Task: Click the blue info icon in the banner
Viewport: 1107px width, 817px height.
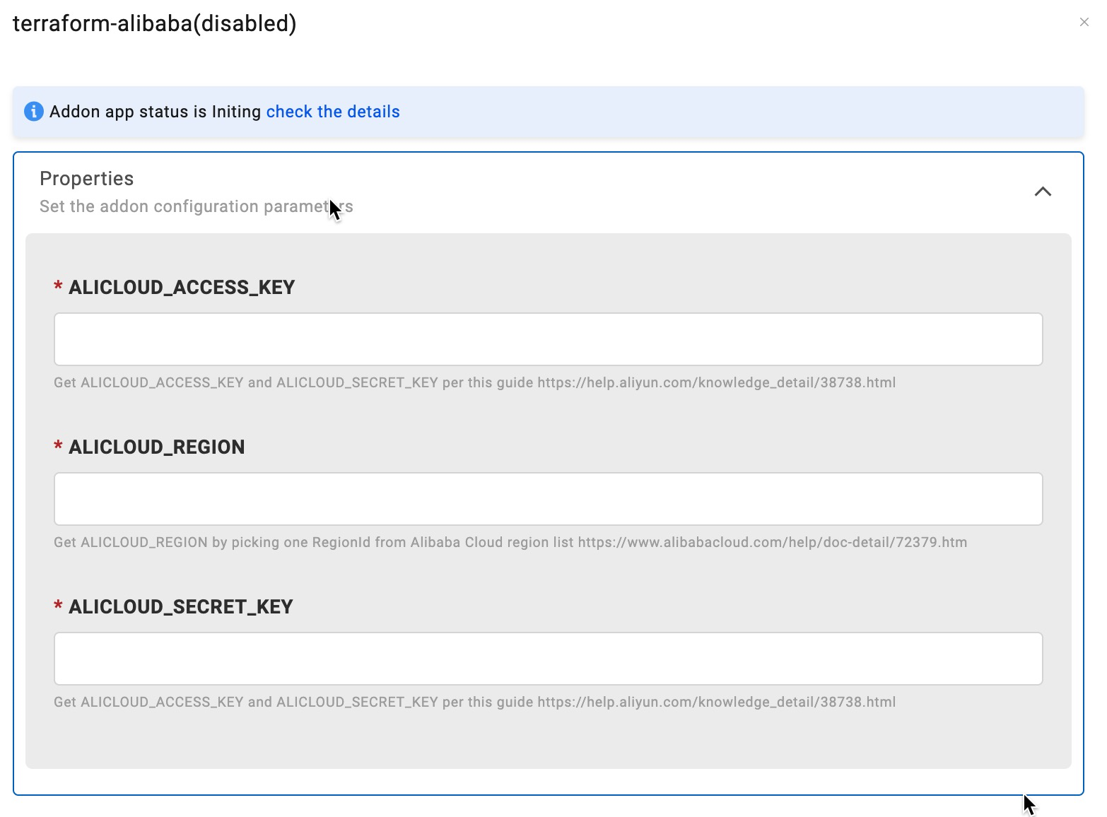Action: click(x=33, y=111)
